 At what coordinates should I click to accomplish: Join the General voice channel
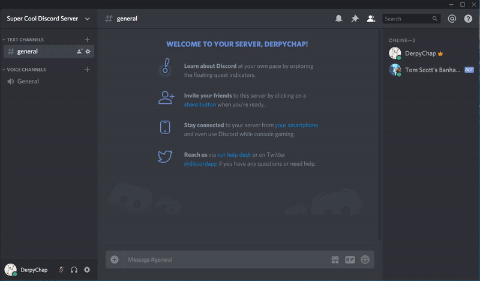click(49, 81)
